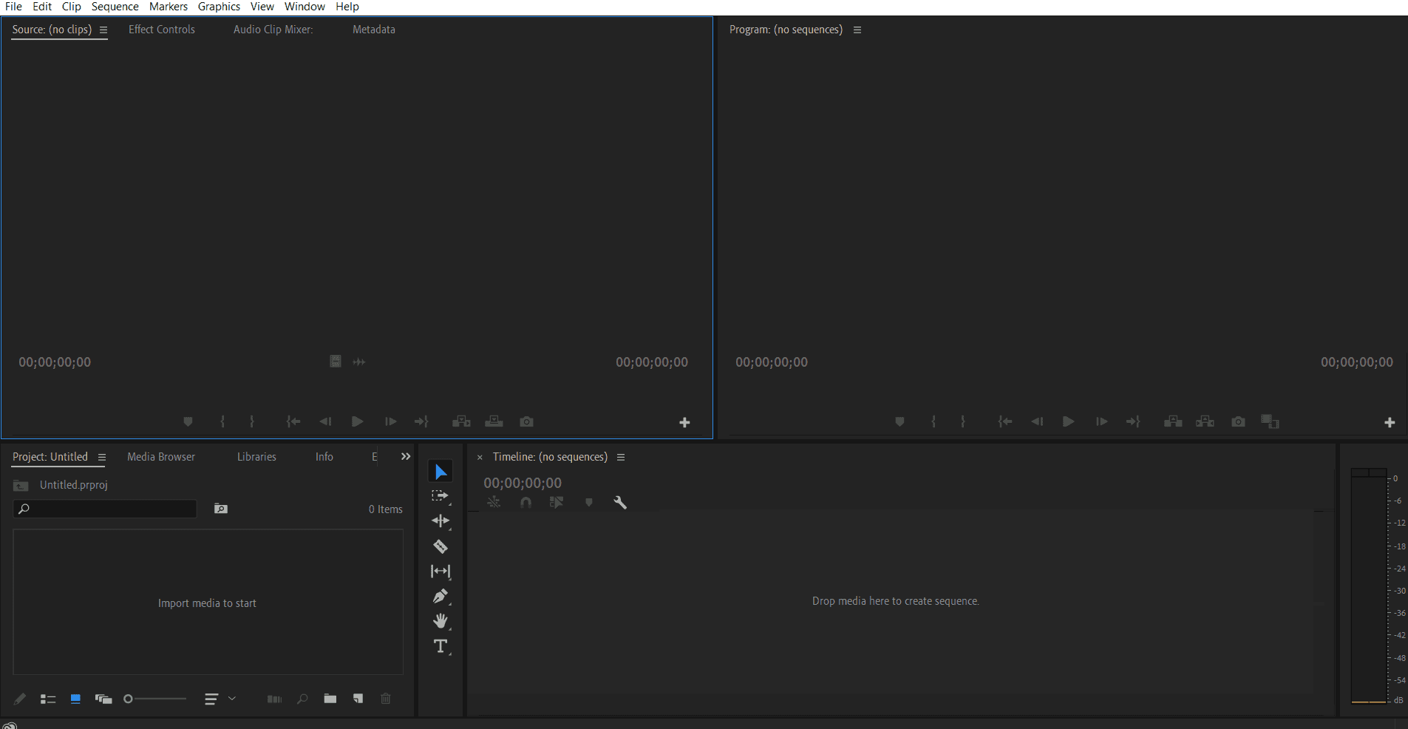Click the Lift button in Program monitor
1408x729 pixels.
[x=1173, y=421]
